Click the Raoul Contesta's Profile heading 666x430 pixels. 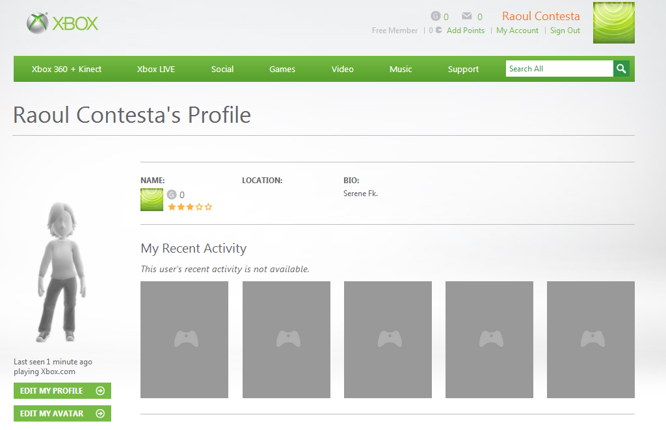(132, 115)
